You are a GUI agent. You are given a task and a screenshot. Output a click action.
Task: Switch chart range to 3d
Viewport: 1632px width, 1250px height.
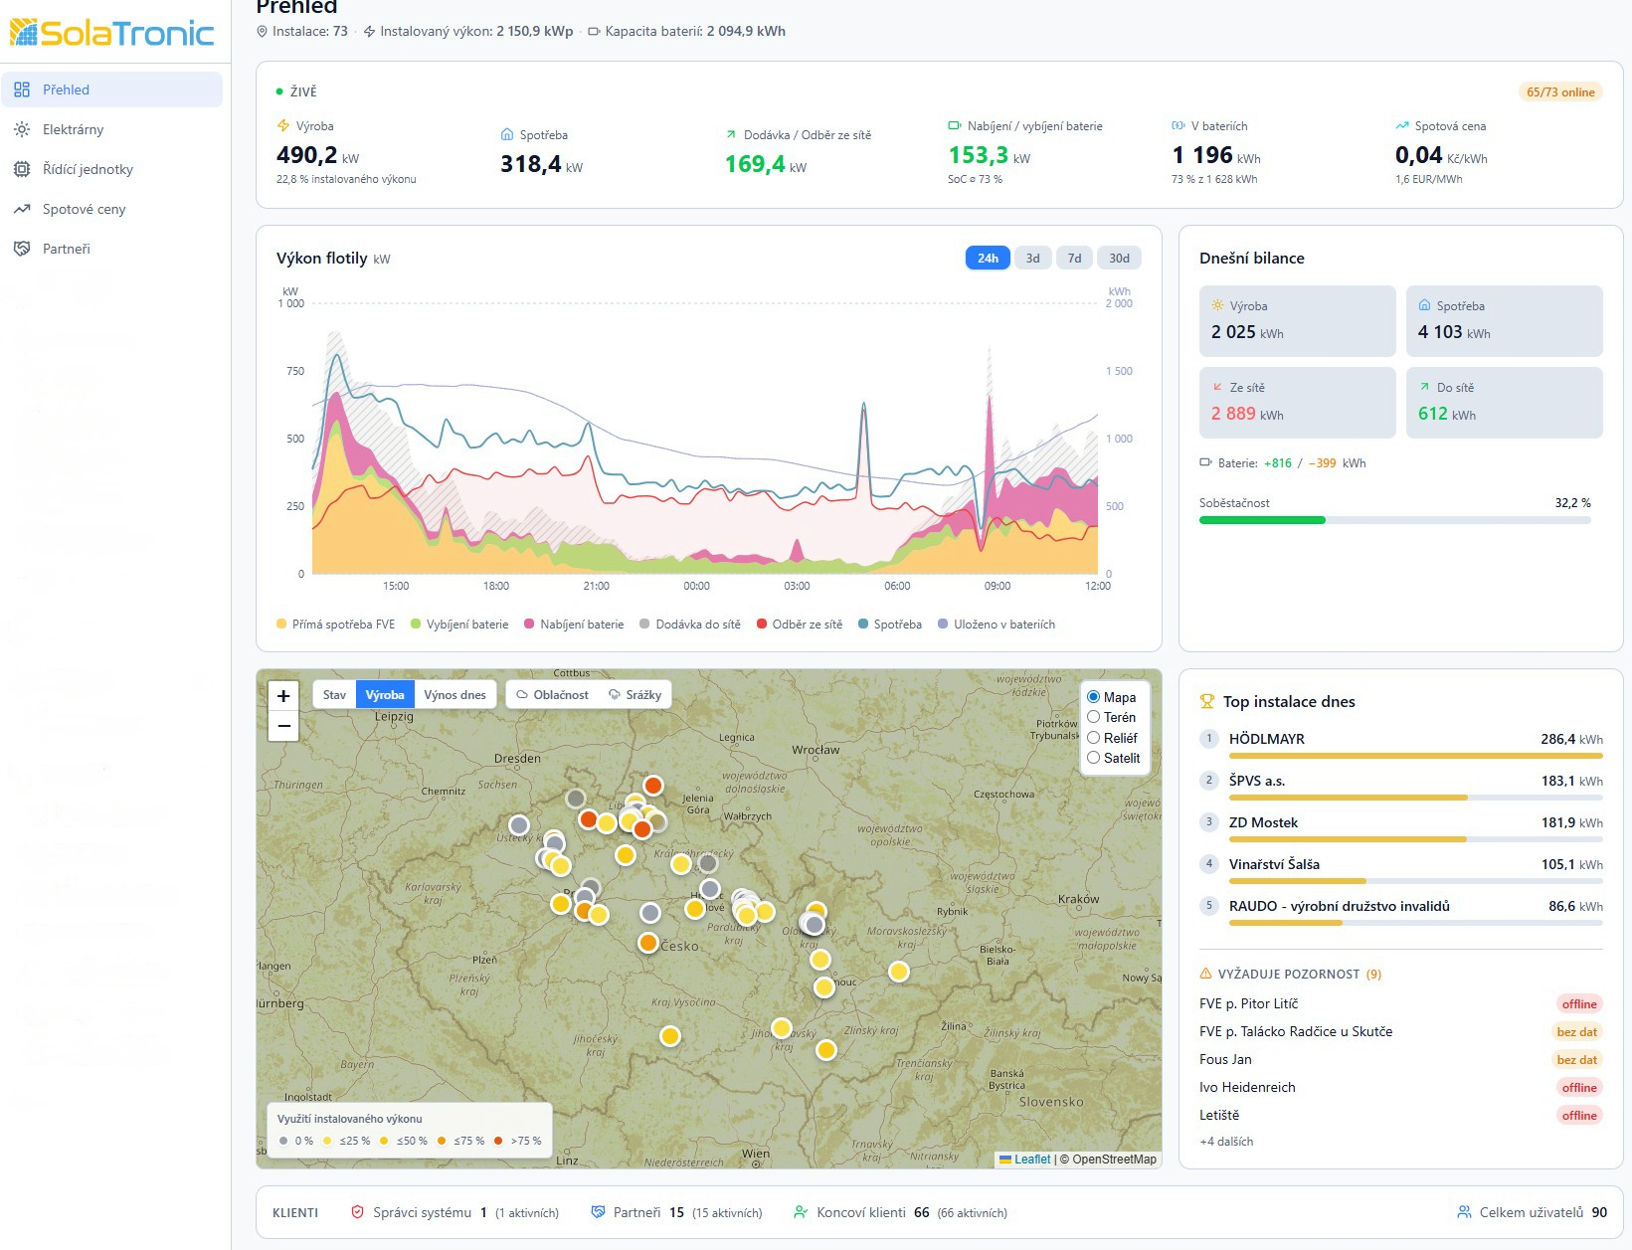pyautogui.click(x=1033, y=259)
